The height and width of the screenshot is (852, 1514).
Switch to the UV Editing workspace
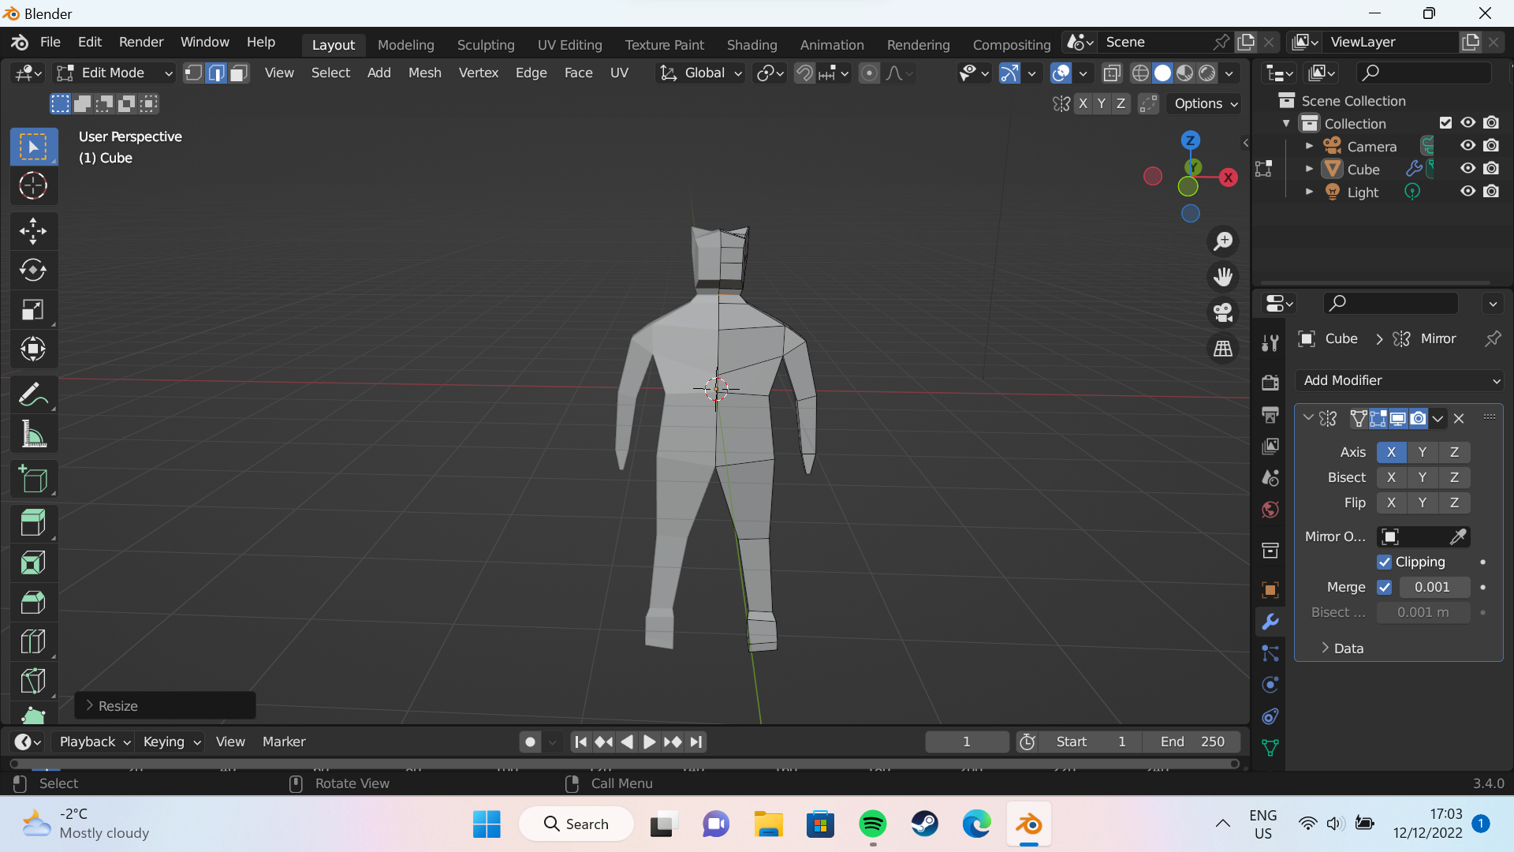click(x=569, y=45)
